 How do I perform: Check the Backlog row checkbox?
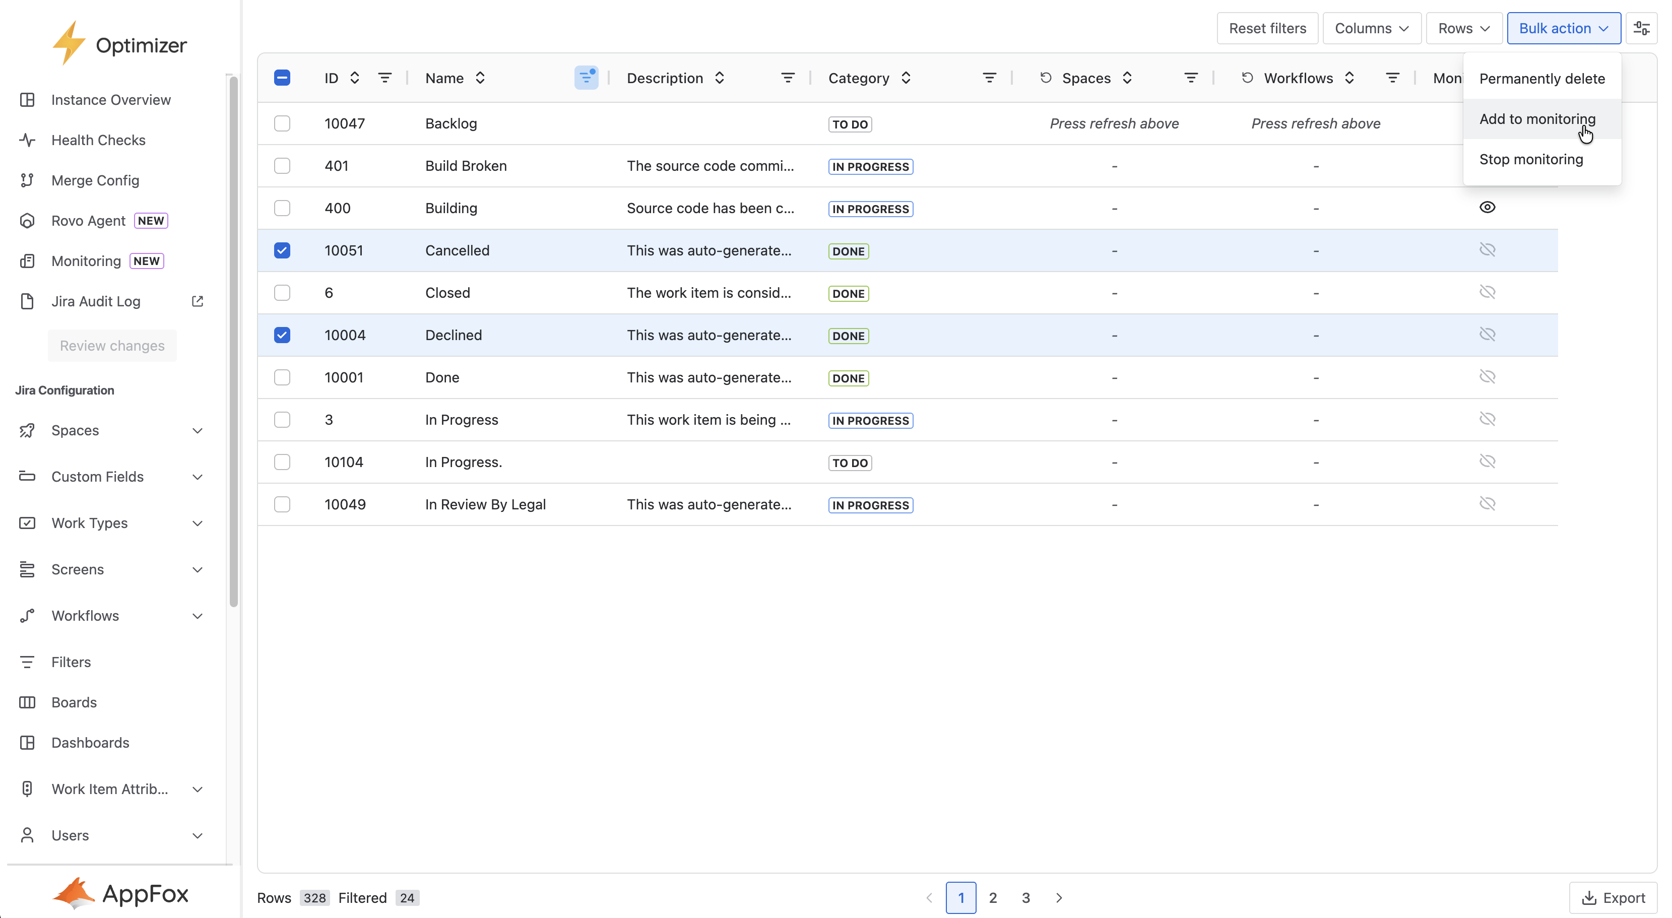[282, 123]
